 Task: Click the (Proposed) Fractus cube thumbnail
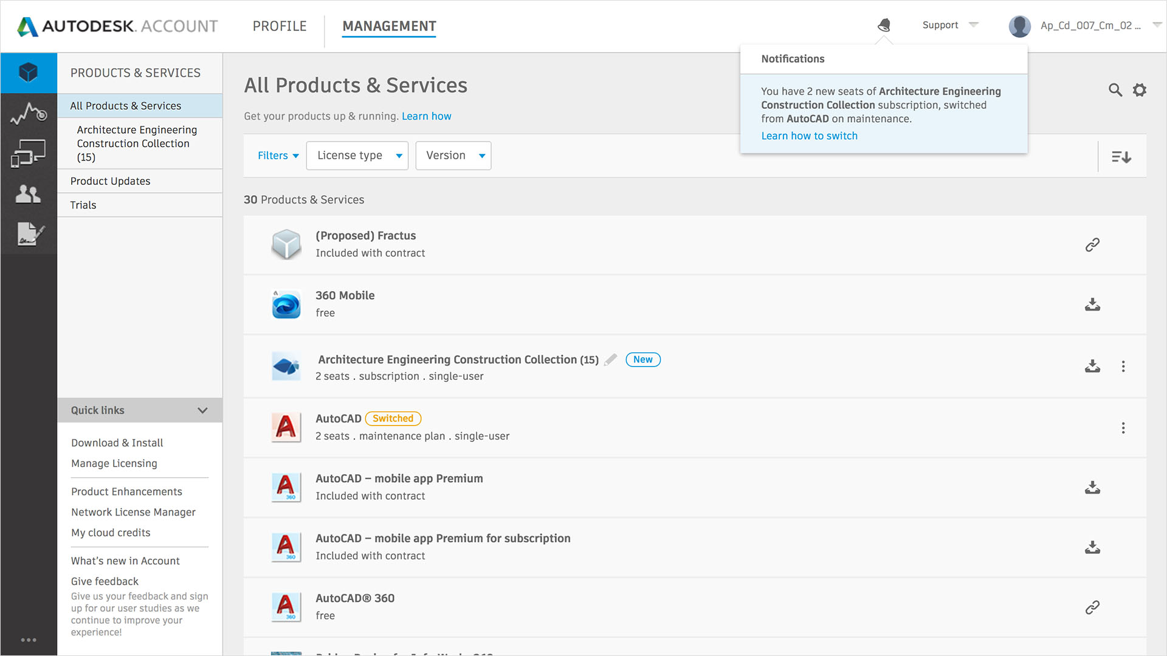point(286,244)
